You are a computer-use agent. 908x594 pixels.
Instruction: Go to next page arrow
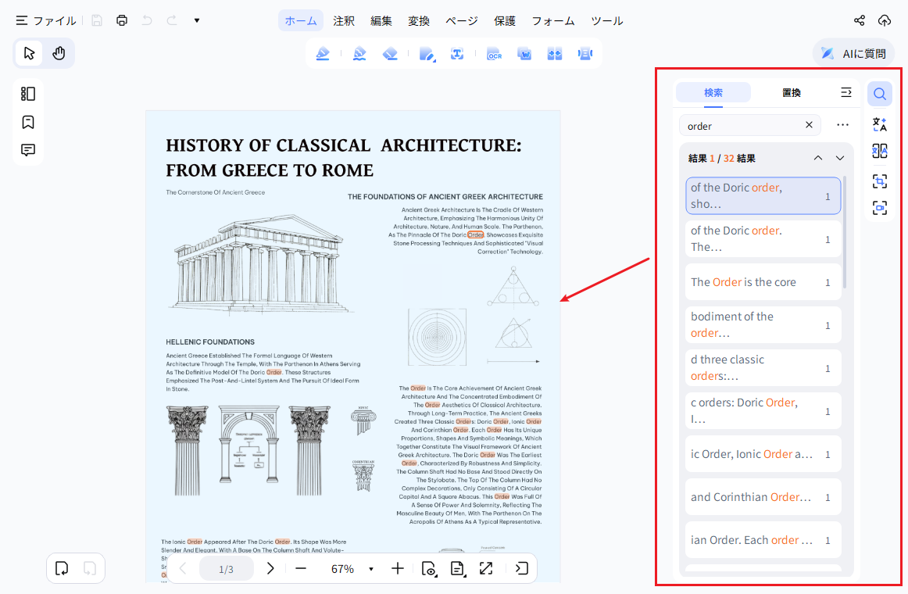click(270, 568)
